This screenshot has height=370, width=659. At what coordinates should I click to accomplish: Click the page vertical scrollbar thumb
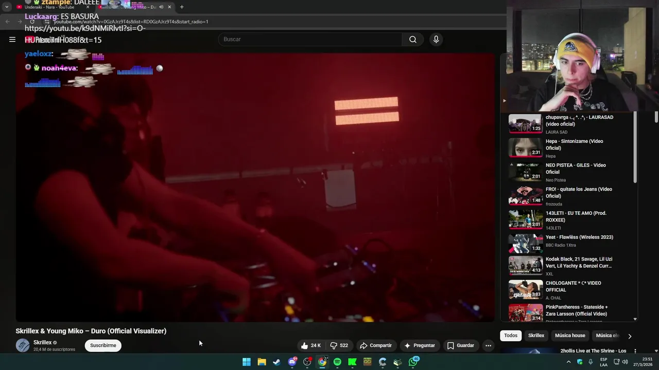pyautogui.click(x=656, y=117)
